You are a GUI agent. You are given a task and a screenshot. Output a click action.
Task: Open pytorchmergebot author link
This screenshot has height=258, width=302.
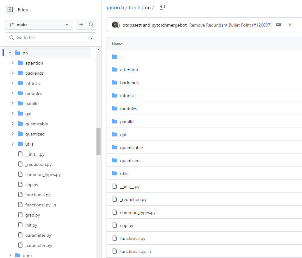(x=169, y=25)
